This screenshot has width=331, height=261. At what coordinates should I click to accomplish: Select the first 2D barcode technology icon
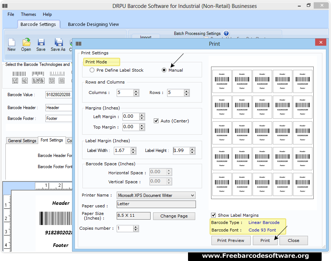click(15, 81)
